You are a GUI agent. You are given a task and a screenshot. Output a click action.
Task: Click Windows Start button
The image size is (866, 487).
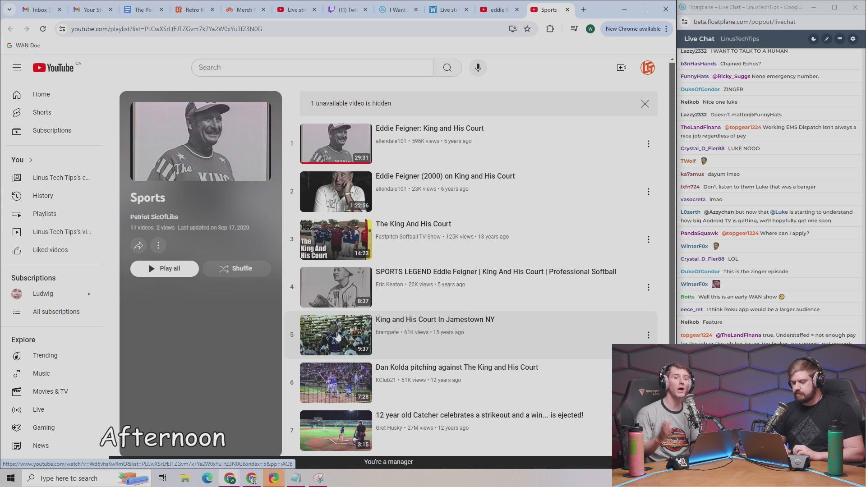coord(11,478)
